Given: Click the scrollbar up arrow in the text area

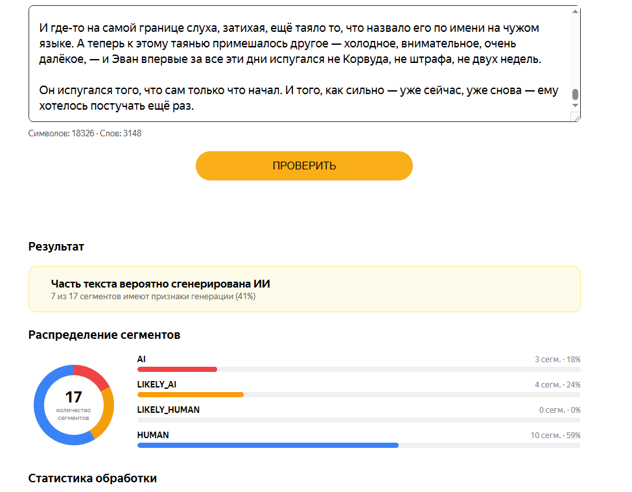Looking at the screenshot, I should (575, 12).
